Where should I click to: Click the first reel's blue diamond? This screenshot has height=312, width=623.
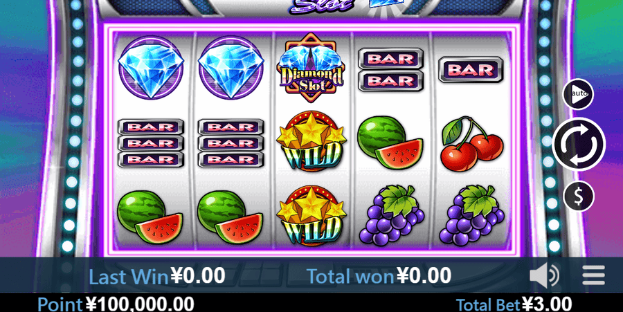(x=151, y=68)
